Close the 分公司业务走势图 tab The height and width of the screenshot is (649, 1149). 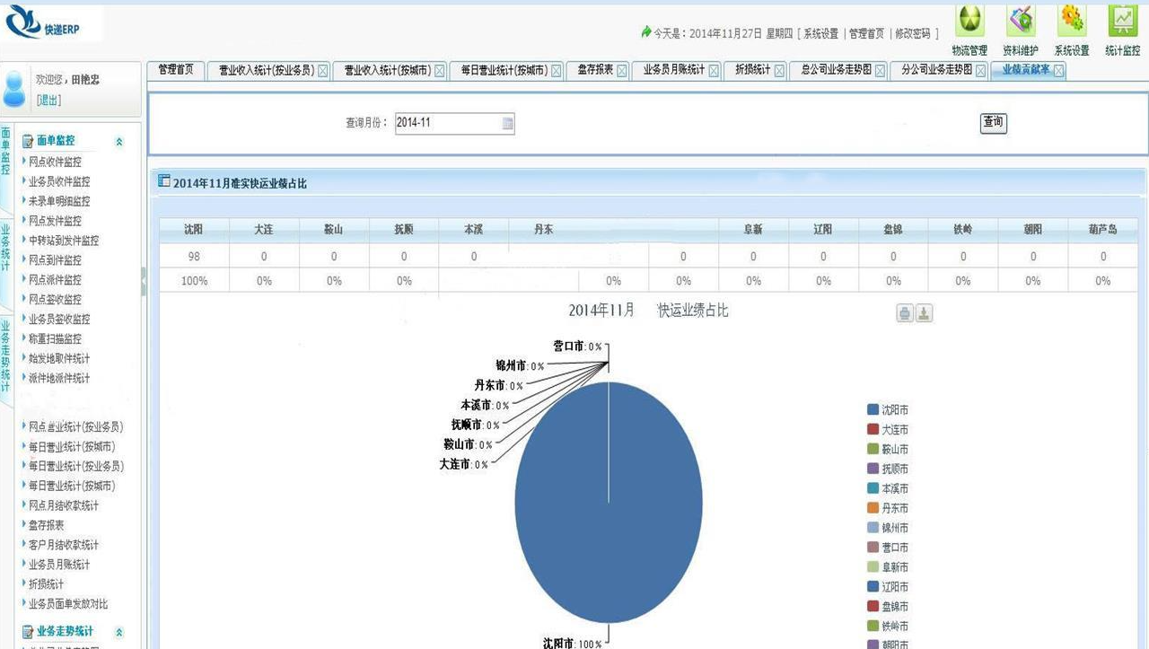(x=980, y=71)
